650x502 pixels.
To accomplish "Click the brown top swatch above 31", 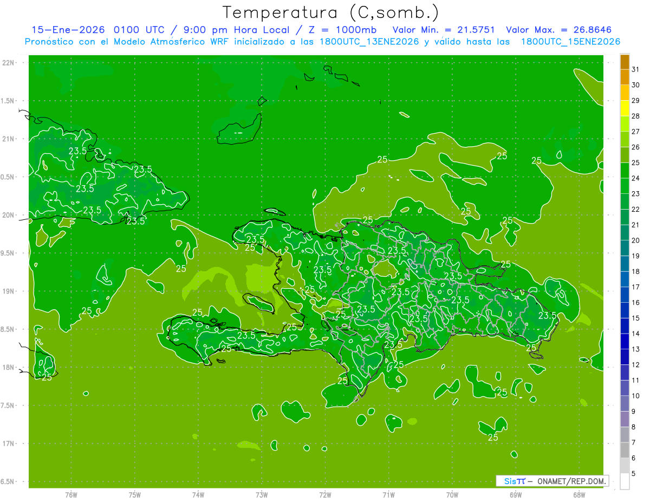I will 625,62.
